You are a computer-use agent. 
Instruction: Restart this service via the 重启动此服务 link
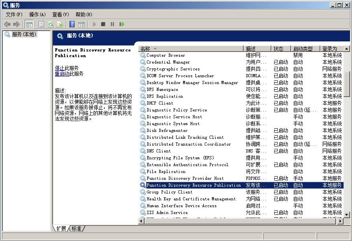coord(69,74)
